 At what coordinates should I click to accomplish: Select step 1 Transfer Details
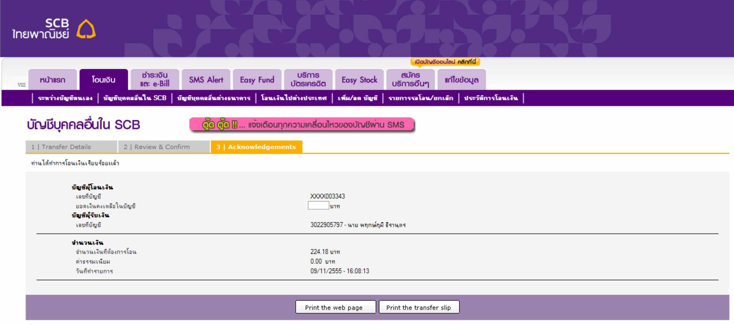[71, 147]
